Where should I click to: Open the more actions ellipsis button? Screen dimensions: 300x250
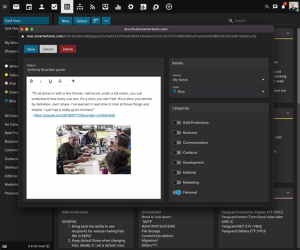[106, 21]
